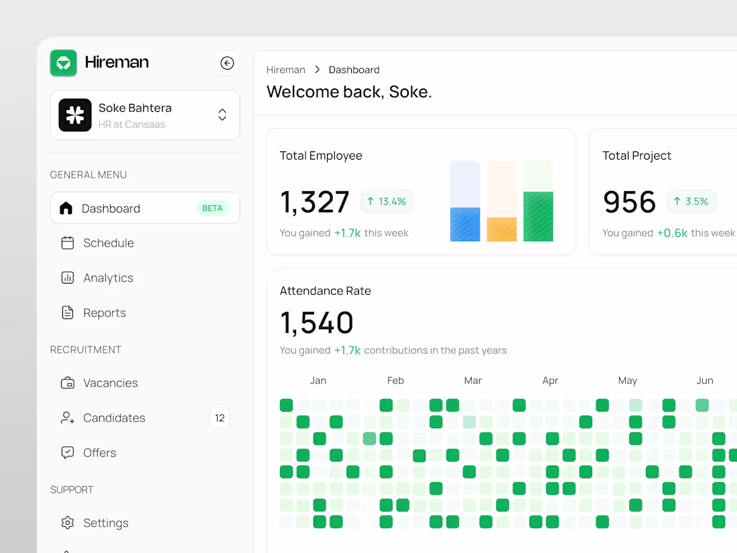Viewport: 737px width, 553px height.
Task: Open Analytics via its bar chart icon
Action: pyautogui.click(x=67, y=278)
